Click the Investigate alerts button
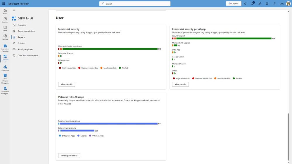Viewport: 292px width, 164px height. click(x=69, y=156)
